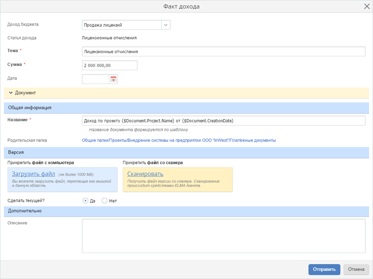This screenshot has height=279, width=373.
Task: Click the Дополнительно section header
Action: [186, 211]
